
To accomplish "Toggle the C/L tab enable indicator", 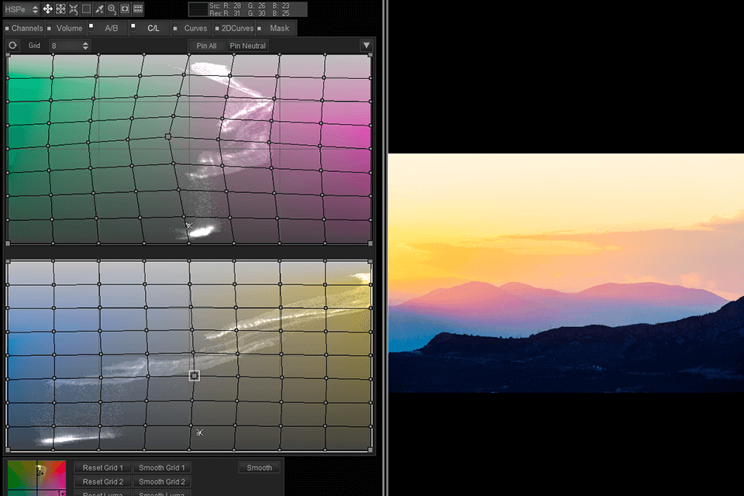I will coord(133,26).
